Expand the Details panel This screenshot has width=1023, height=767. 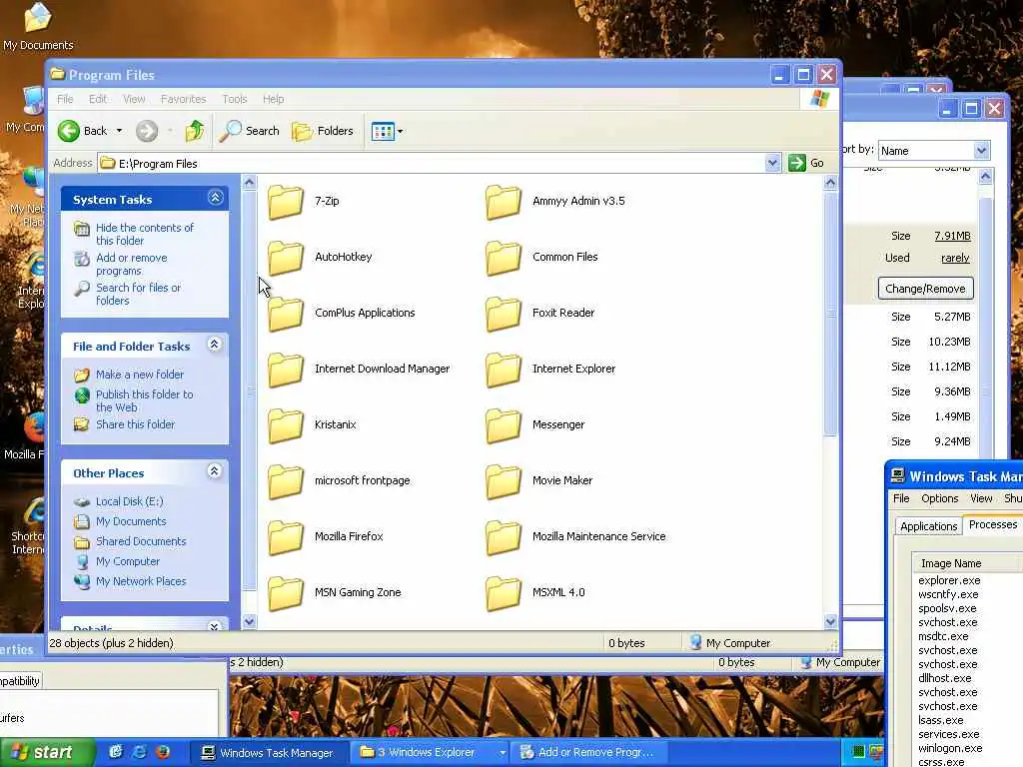[x=214, y=627]
